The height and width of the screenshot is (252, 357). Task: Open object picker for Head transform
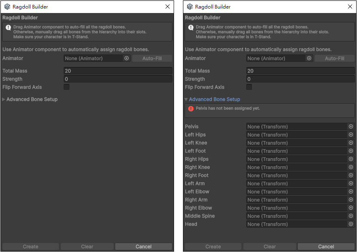pos(351,224)
